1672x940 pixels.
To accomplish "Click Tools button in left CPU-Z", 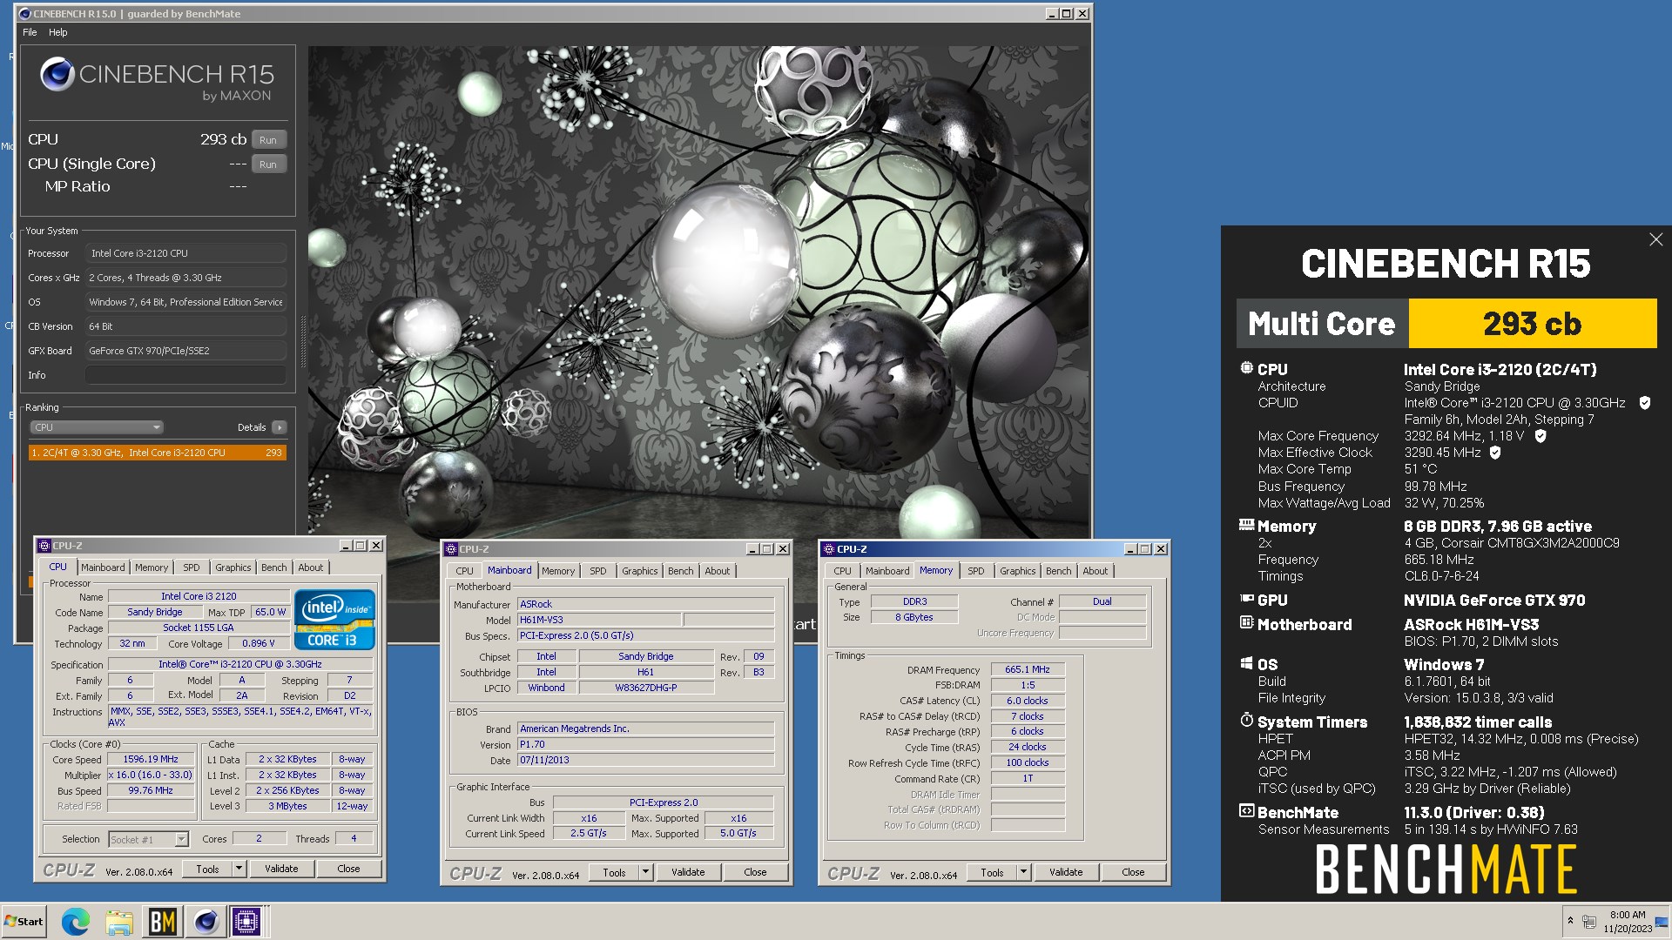I will point(207,869).
